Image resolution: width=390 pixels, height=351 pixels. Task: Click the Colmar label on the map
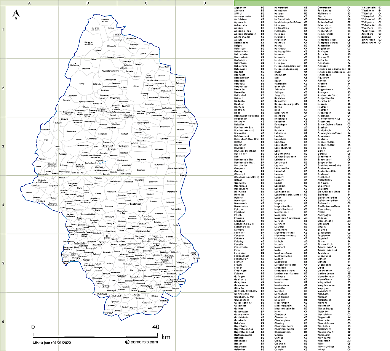(x=136, y=86)
